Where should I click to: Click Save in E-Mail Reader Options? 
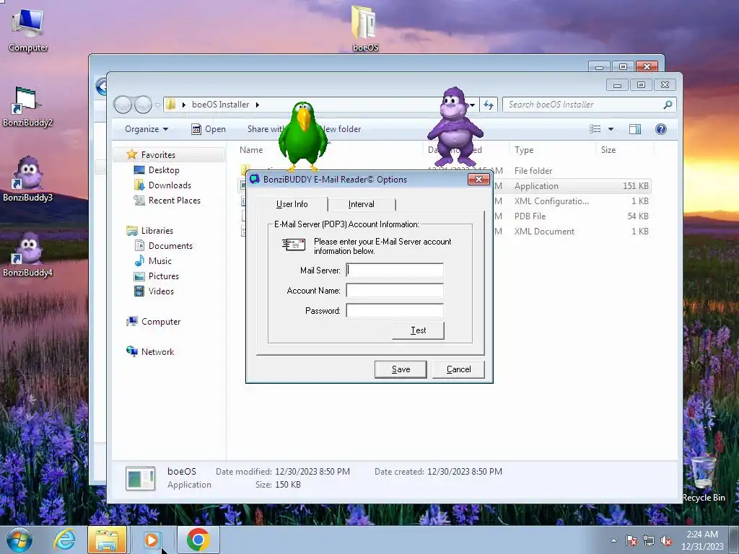pyautogui.click(x=401, y=369)
